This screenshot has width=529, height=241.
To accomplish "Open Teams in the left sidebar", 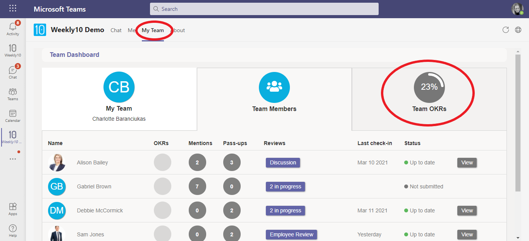I will (x=13, y=94).
